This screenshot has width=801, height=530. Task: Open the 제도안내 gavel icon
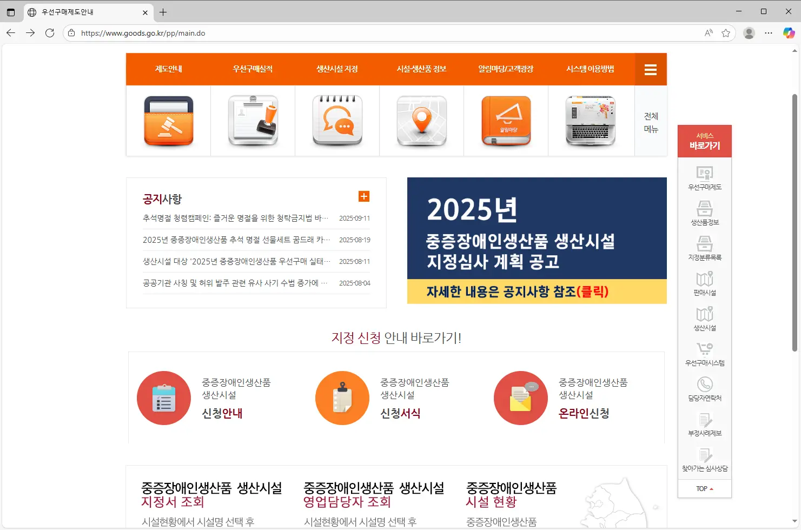click(x=168, y=121)
